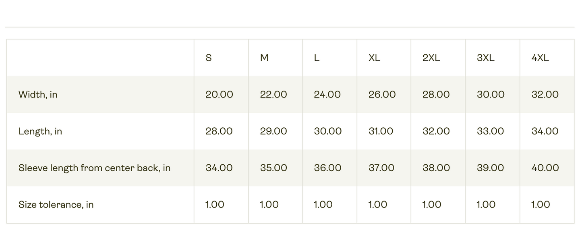Select the XL size column header

point(374,58)
